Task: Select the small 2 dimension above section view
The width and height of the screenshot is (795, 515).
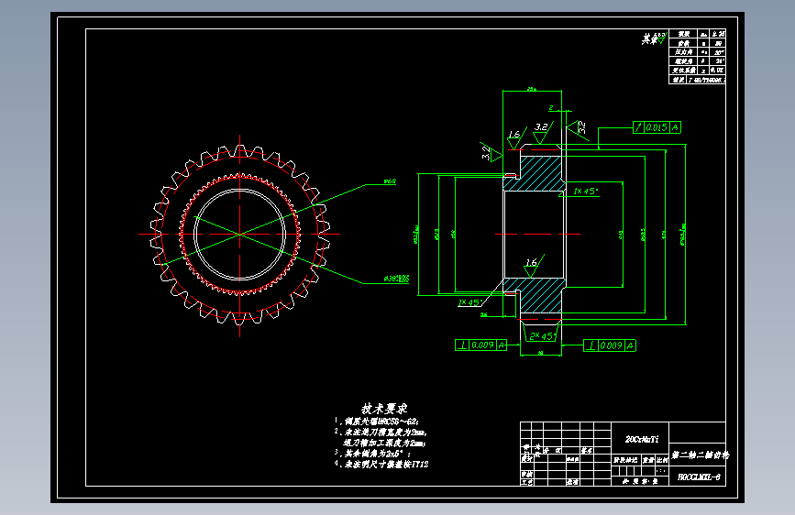Action: tap(551, 108)
